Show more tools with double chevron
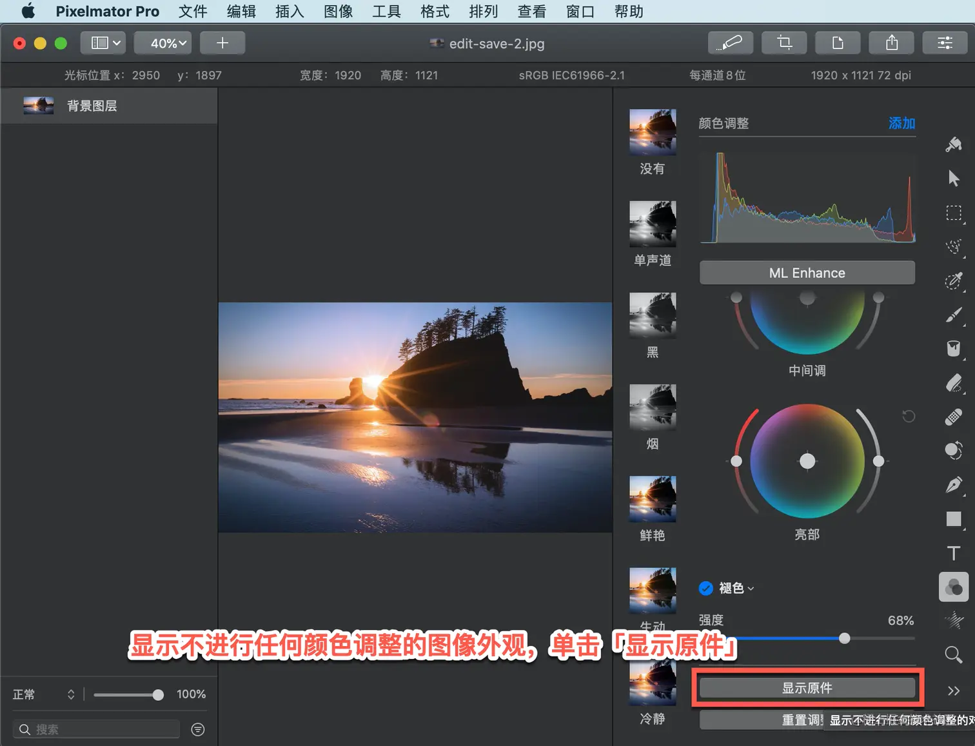Image resolution: width=975 pixels, height=746 pixels. point(954,691)
